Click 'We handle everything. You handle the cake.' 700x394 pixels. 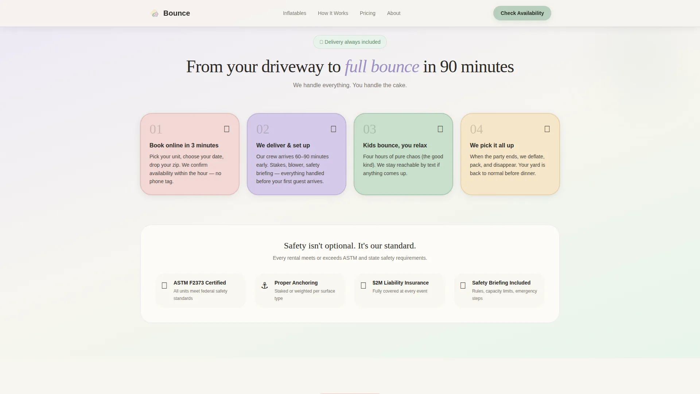pos(350,85)
